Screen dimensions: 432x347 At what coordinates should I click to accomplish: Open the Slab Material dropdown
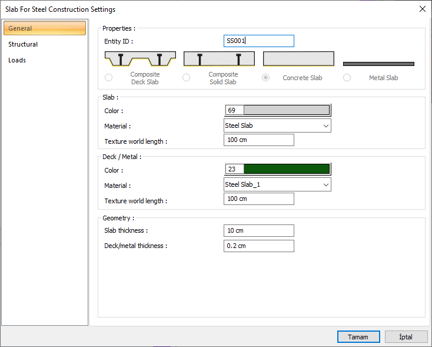tap(277, 125)
